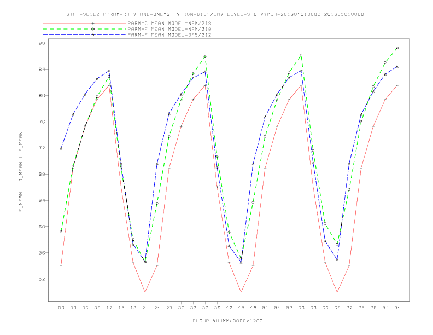Click x-axis forecast hour label 84
Image resolution: width=433 pixels, height=335 pixels.
tap(397, 308)
